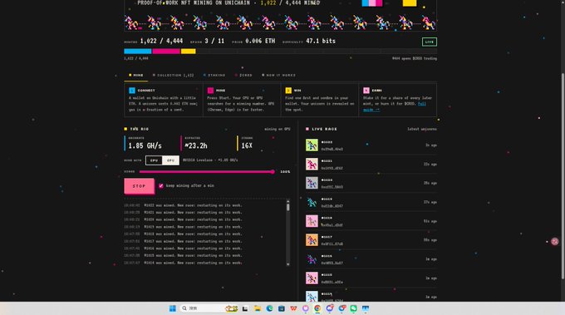The width and height of the screenshot is (565, 315).
Task: Click the NVIDIA Lovelace GPU label
Action: pyautogui.click(x=210, y=160)
